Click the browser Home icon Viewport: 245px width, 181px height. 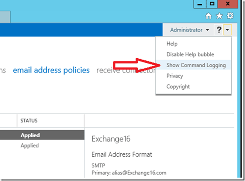(208, 16)
